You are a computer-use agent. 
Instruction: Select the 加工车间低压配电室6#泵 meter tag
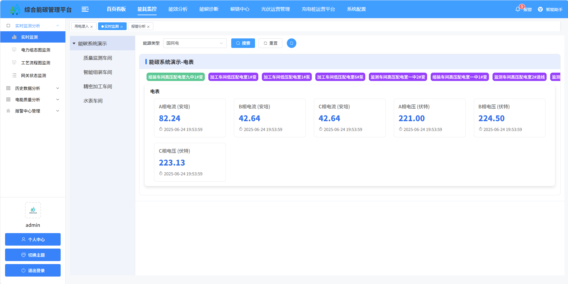pos(340,77)
